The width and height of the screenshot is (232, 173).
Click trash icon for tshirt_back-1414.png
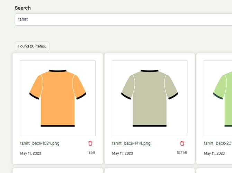pyautogui.click(x=182, y=143)
